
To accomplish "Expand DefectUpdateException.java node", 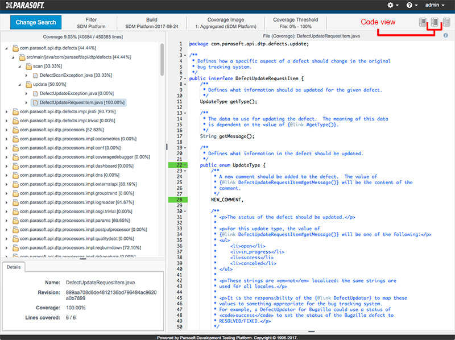I will point(26,93).
